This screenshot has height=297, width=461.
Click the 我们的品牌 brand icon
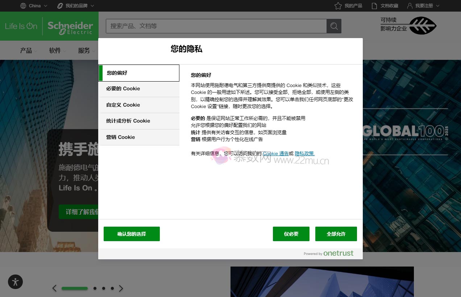(x=60, y=5)
